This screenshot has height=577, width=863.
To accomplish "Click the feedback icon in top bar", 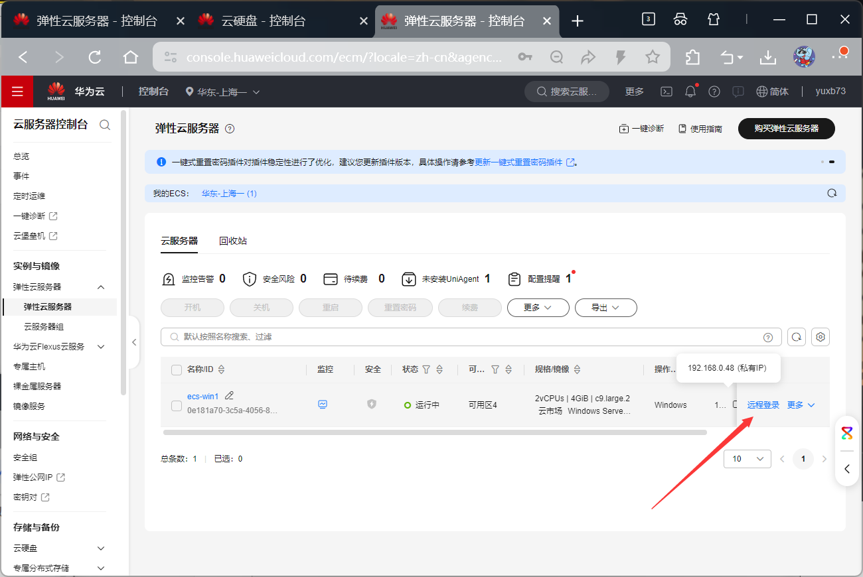I will (738, 92).
